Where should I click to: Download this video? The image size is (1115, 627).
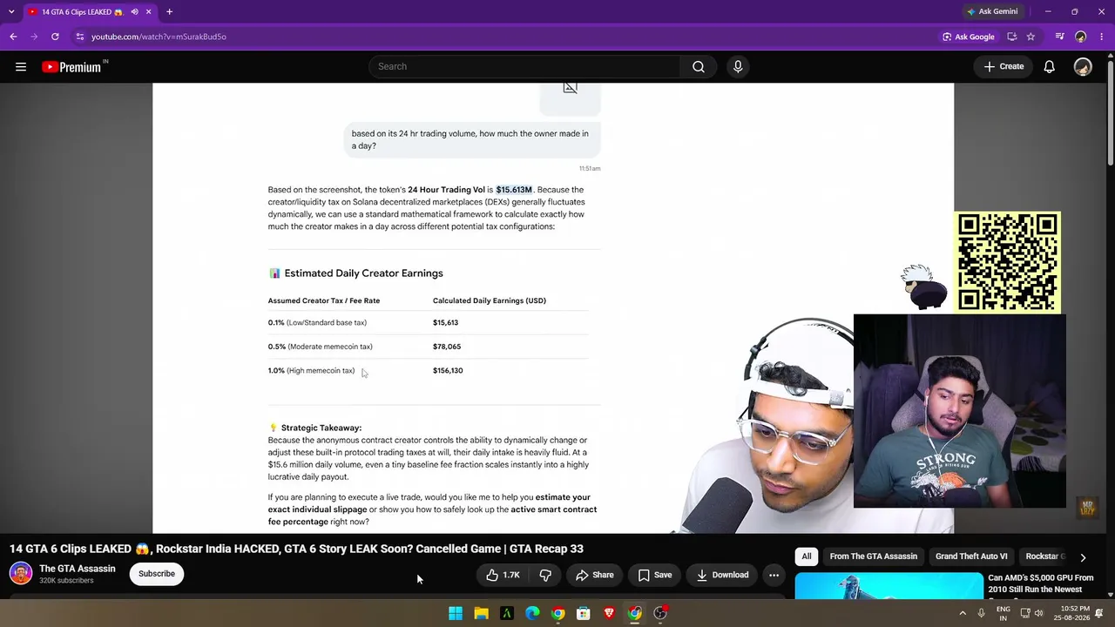coord(722,575)
